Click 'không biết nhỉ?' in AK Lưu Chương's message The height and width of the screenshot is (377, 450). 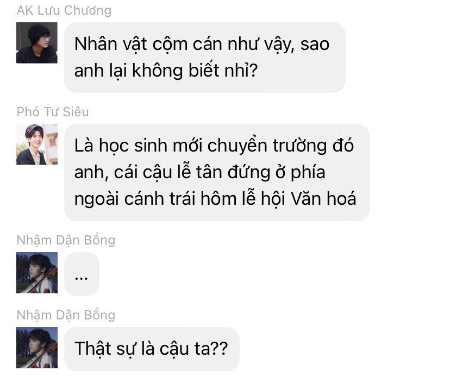point(195,70)
